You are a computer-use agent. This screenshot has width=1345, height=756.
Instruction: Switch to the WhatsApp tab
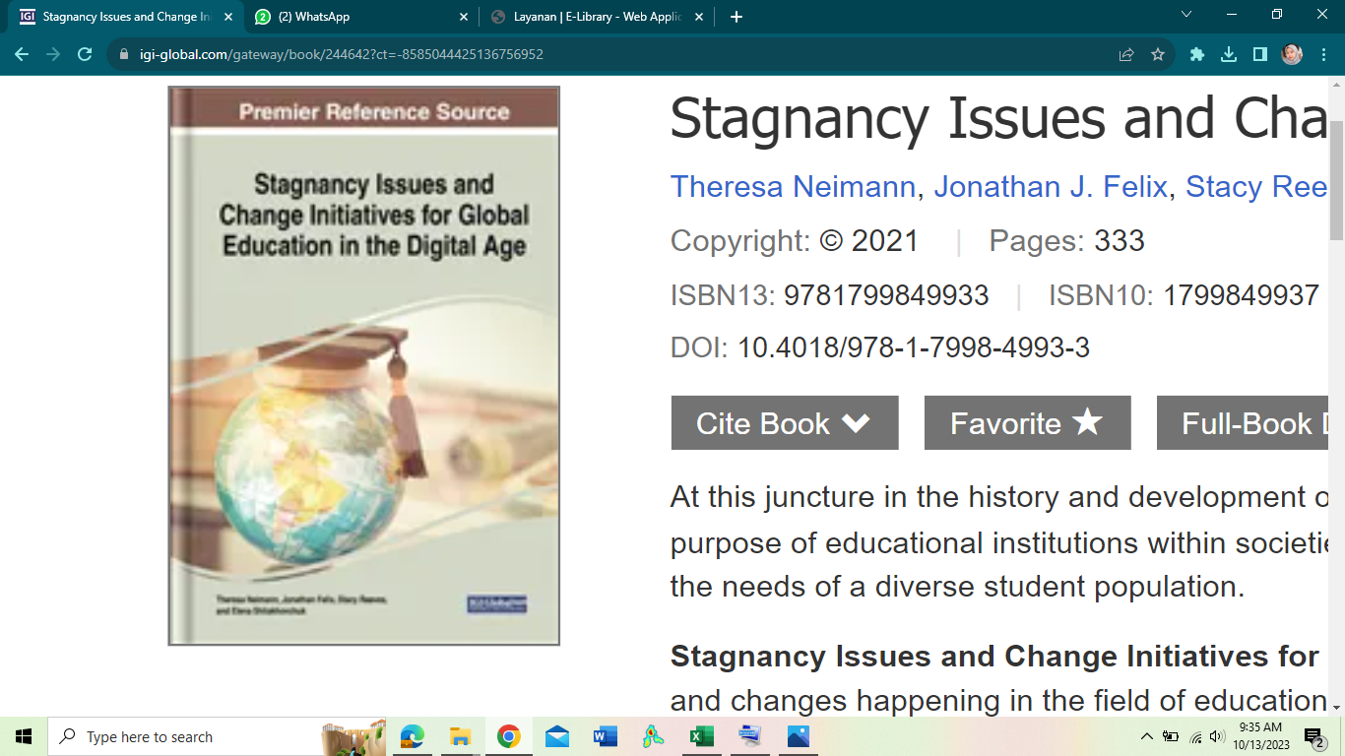tap(361, 17)
